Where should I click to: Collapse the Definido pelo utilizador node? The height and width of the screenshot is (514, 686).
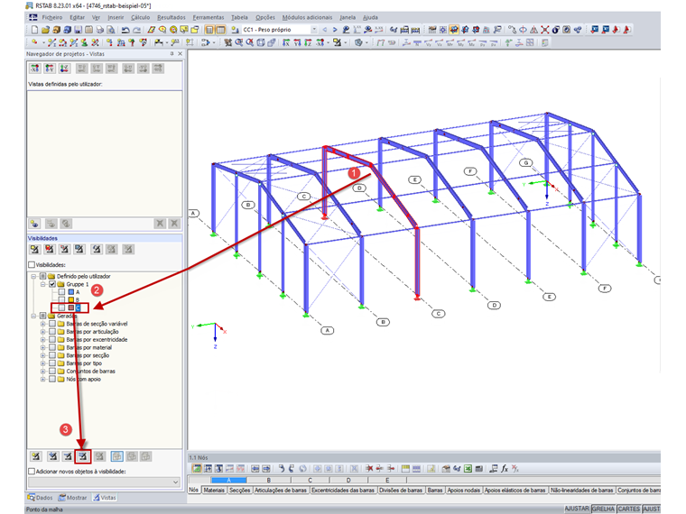tap(33, 276)
